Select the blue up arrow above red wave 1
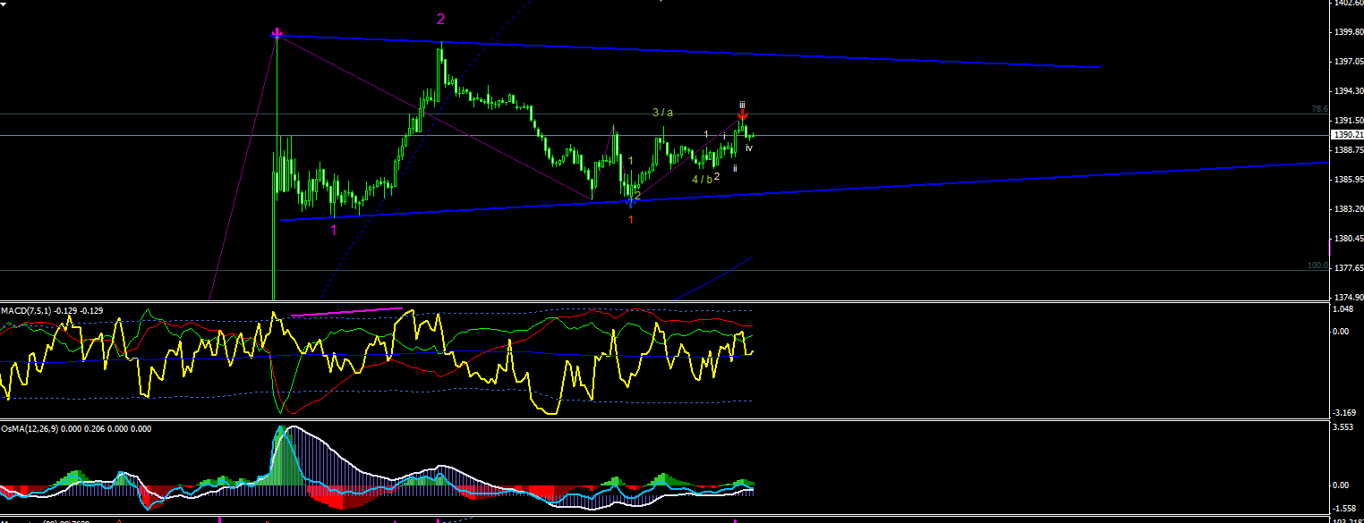This screenshot has height=523, width=1364. click(x=631, y=202)
